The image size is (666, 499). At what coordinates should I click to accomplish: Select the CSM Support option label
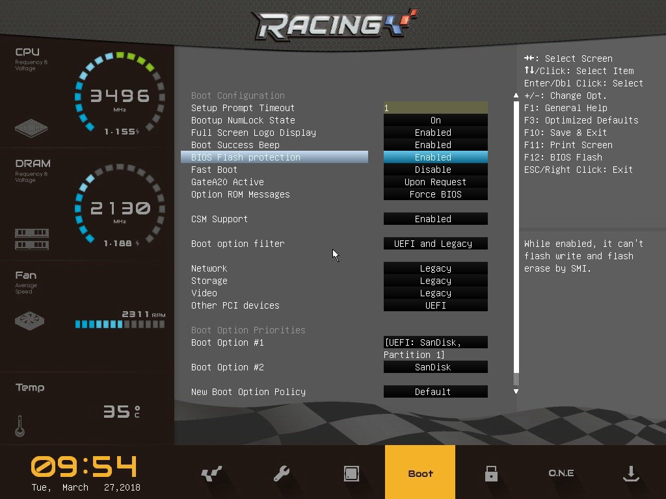click(x=219, y=219)
